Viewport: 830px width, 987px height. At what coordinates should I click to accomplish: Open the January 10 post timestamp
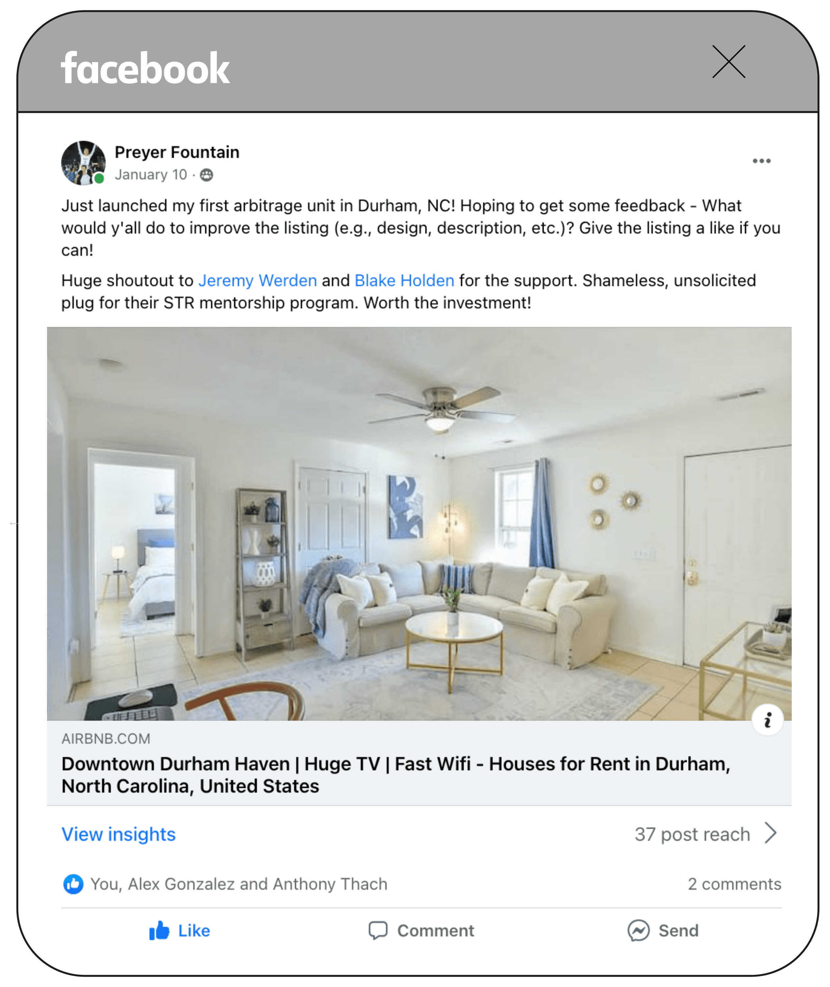151,175
